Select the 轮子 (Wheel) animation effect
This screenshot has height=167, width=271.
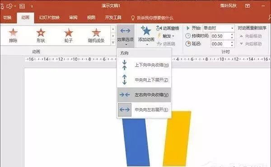tap(69, 35)
